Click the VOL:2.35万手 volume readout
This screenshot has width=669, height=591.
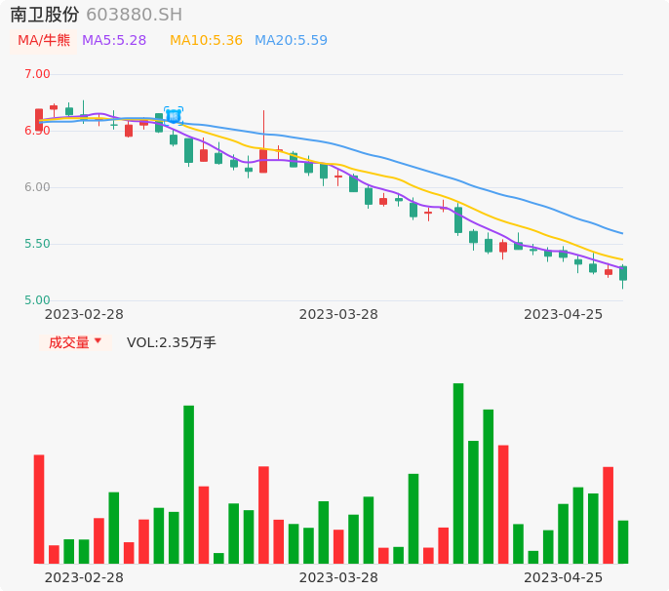[x=172, y=342]
